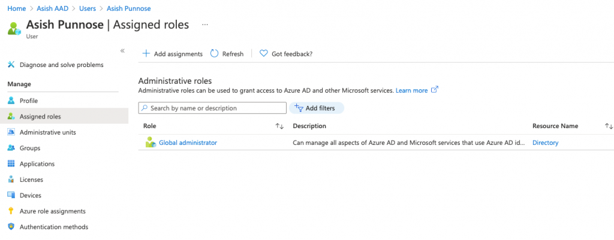Click the Got feedback heart icon

coord(264,53)
